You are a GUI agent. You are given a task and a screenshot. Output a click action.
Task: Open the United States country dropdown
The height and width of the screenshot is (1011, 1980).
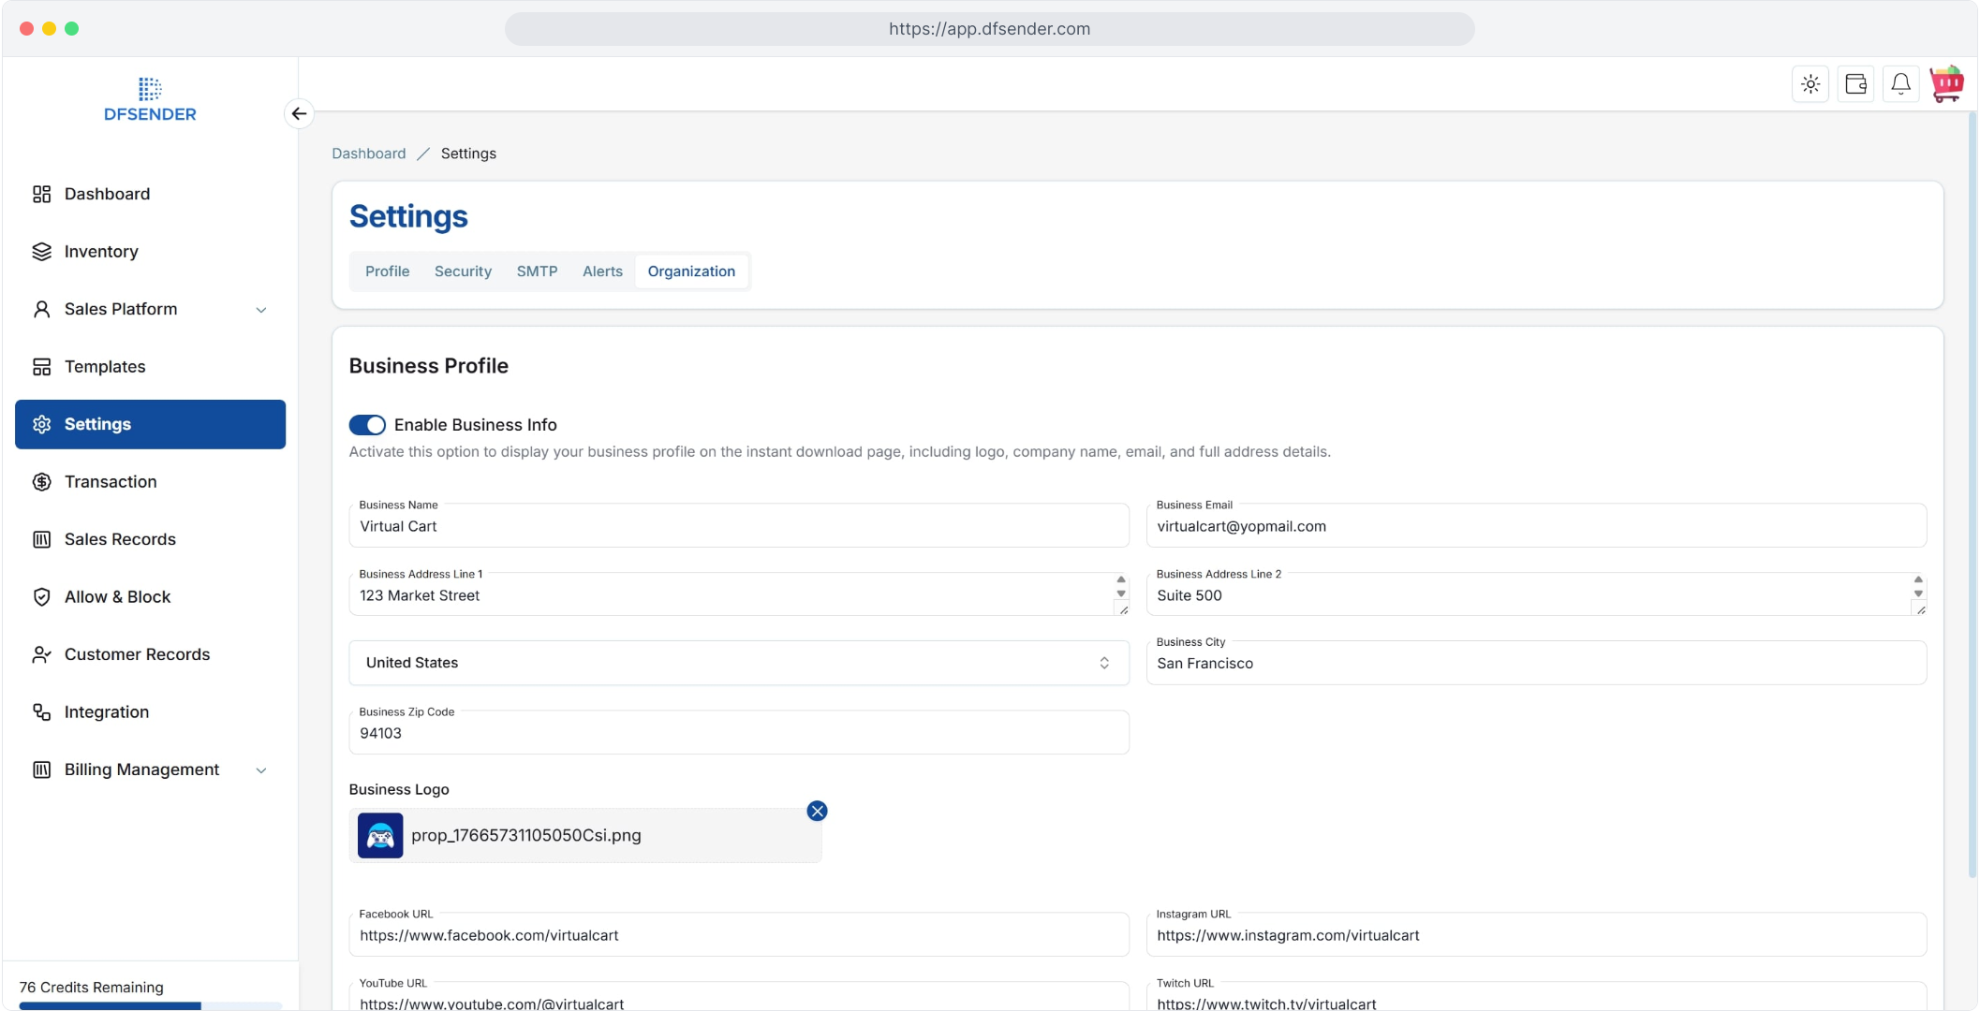[x=738, y=663]
